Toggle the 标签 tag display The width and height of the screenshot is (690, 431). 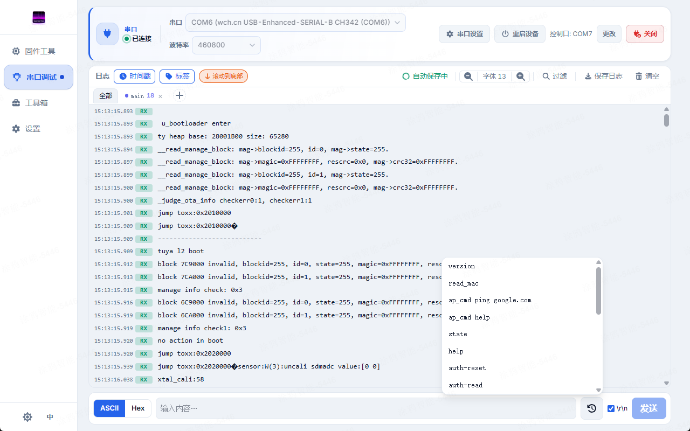177,77
